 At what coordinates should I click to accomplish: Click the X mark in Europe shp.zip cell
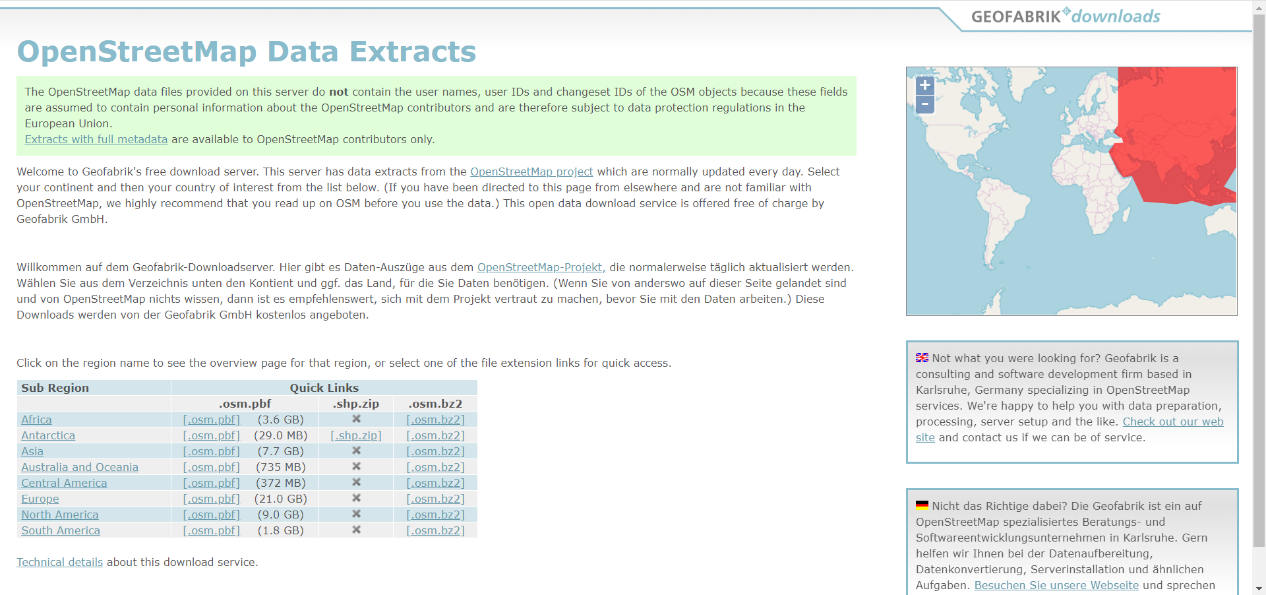coord(356,498)
